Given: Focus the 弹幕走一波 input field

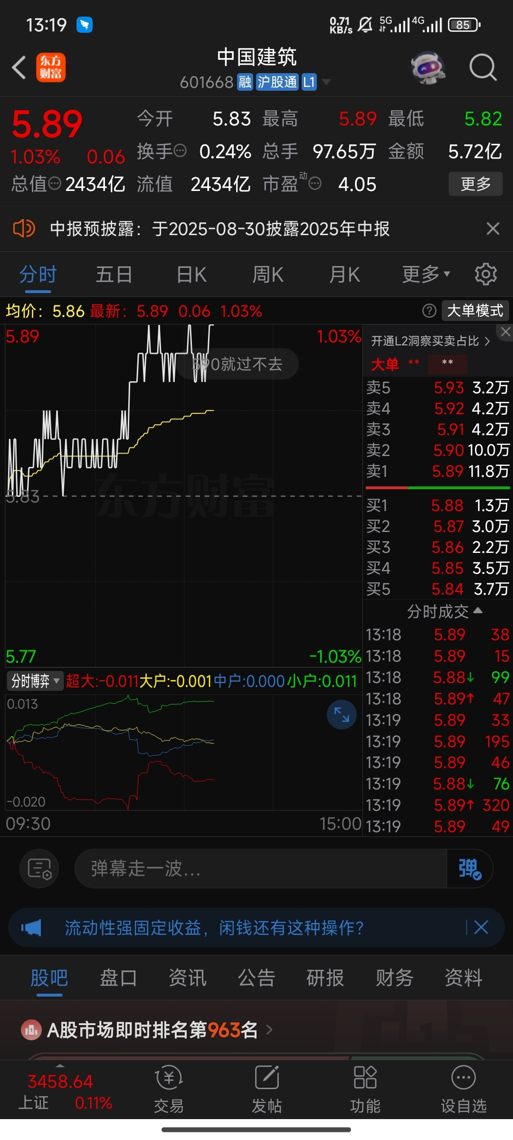Looking at the screenshot, I should pos(261,868).
